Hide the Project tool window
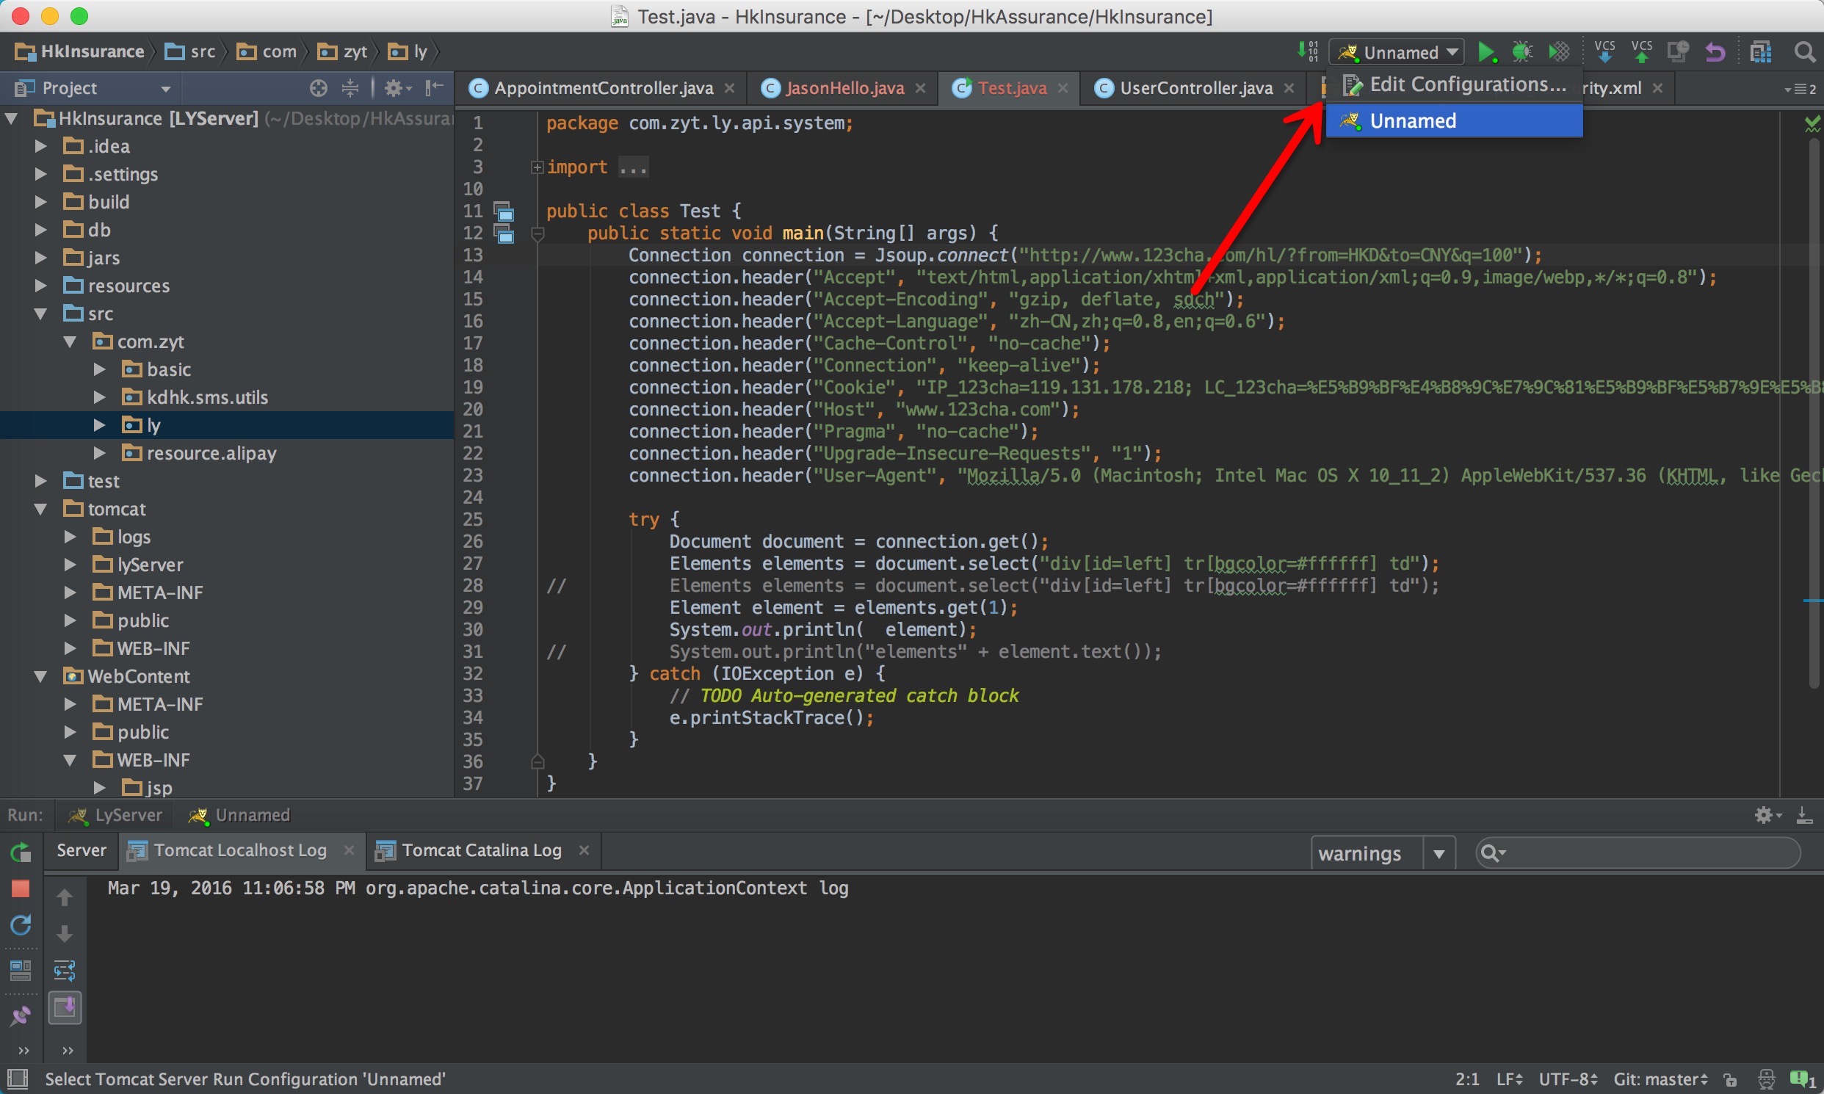 [434, 88]
